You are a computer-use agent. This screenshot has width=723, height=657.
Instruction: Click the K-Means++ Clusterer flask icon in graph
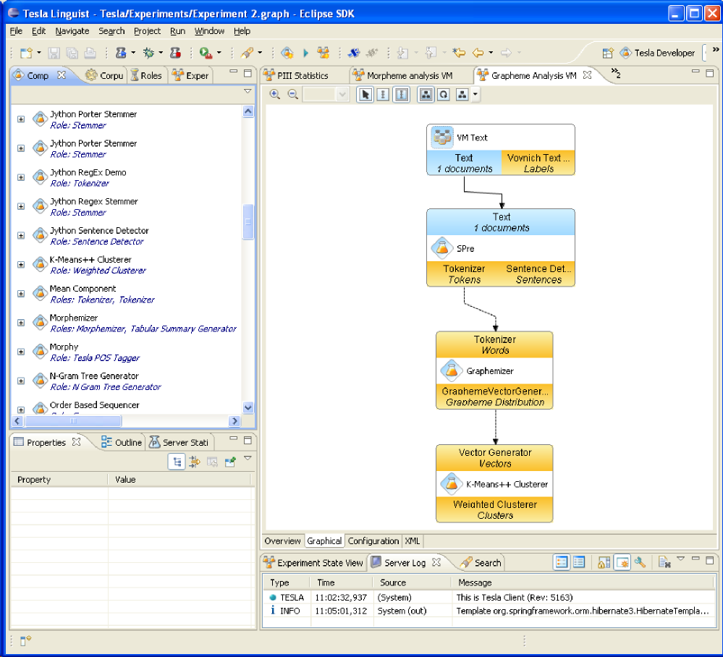452,484
